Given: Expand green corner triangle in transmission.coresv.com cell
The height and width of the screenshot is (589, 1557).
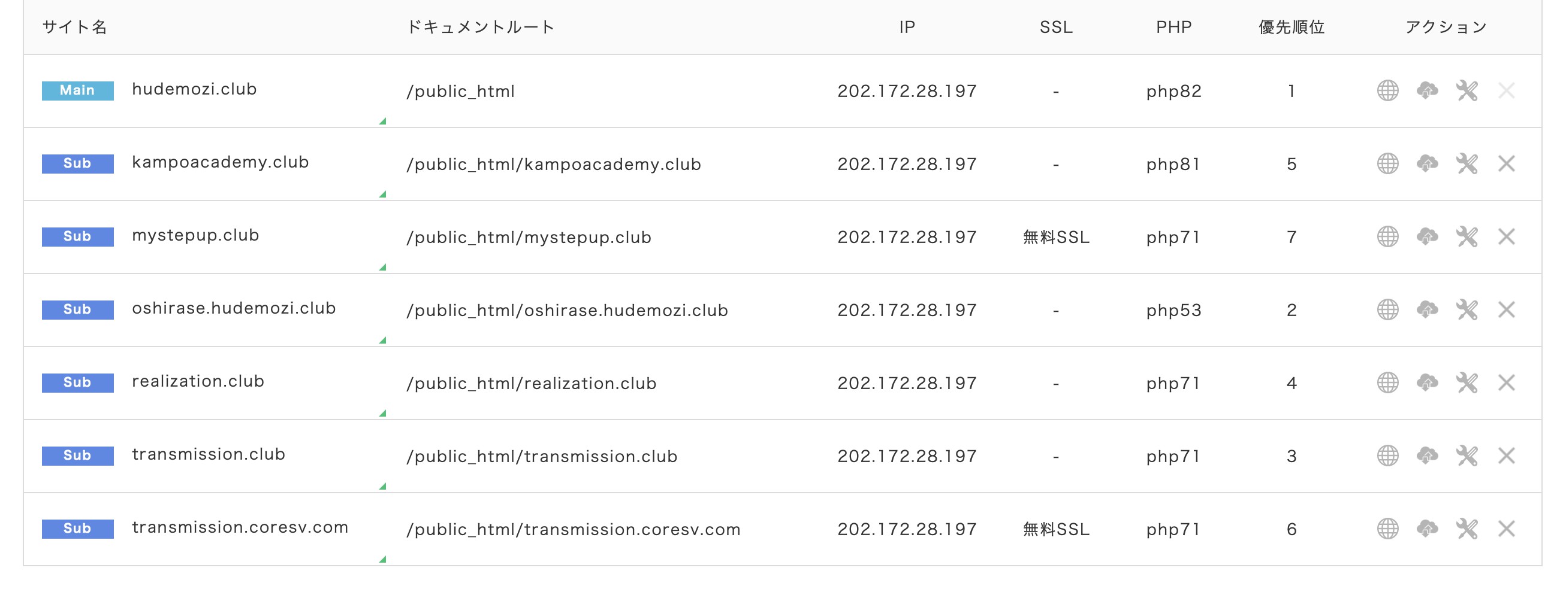Looking at the screenshot, I should pos(382,560).
